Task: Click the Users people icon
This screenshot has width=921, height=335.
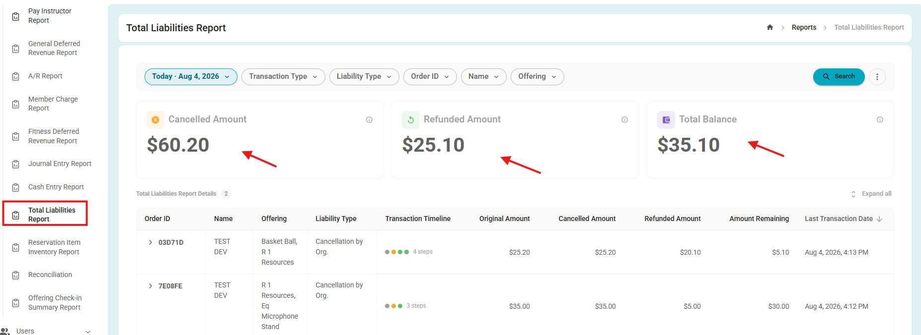Action: pos(5,331)
